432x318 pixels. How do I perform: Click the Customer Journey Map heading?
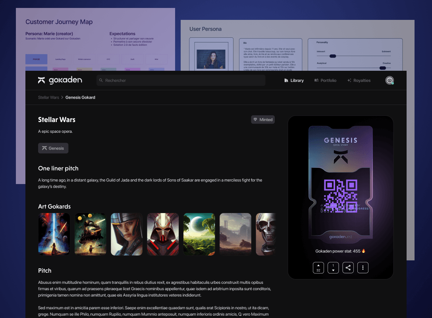(x=59, y=22)
